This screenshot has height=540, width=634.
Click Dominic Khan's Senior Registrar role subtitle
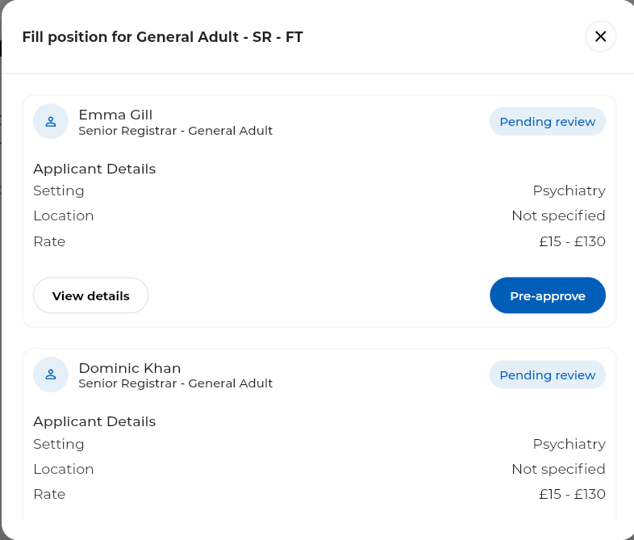click(175, 383)
